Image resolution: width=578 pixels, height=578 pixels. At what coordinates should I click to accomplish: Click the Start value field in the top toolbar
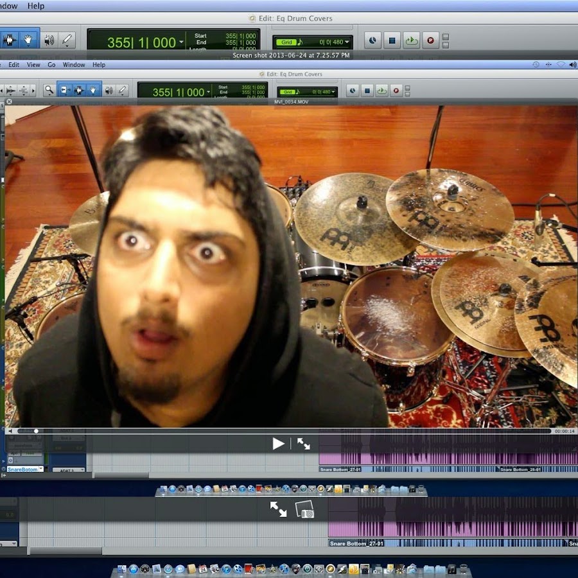241,36
